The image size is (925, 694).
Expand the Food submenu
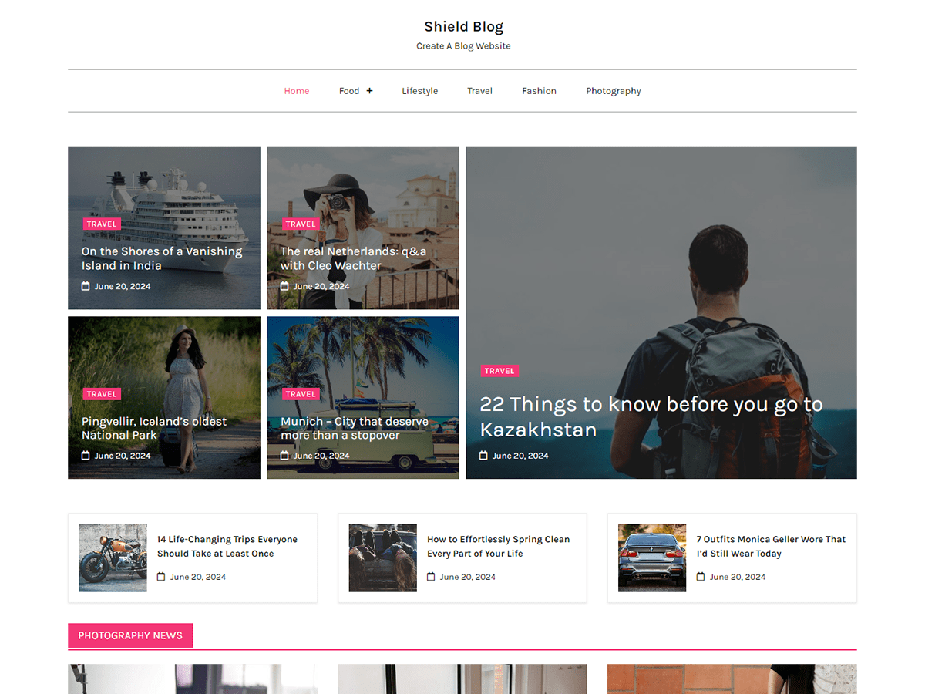point(370,90)
